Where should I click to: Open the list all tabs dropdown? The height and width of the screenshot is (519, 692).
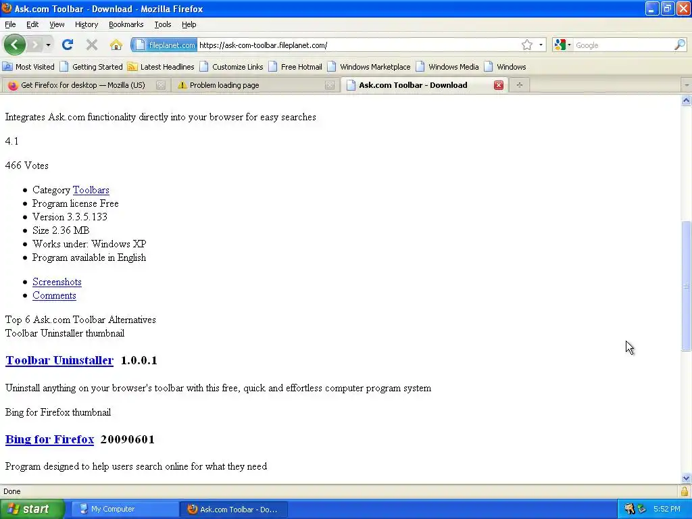pos(687,85)
